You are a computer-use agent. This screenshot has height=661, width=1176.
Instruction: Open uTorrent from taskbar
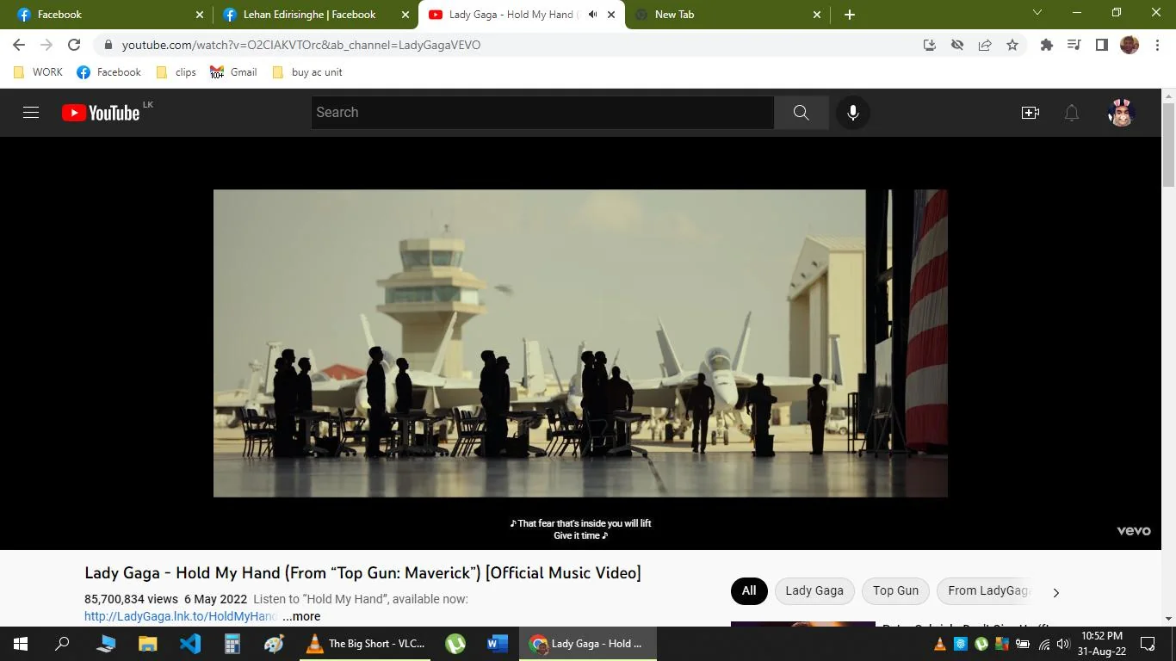tap(455, 644)
